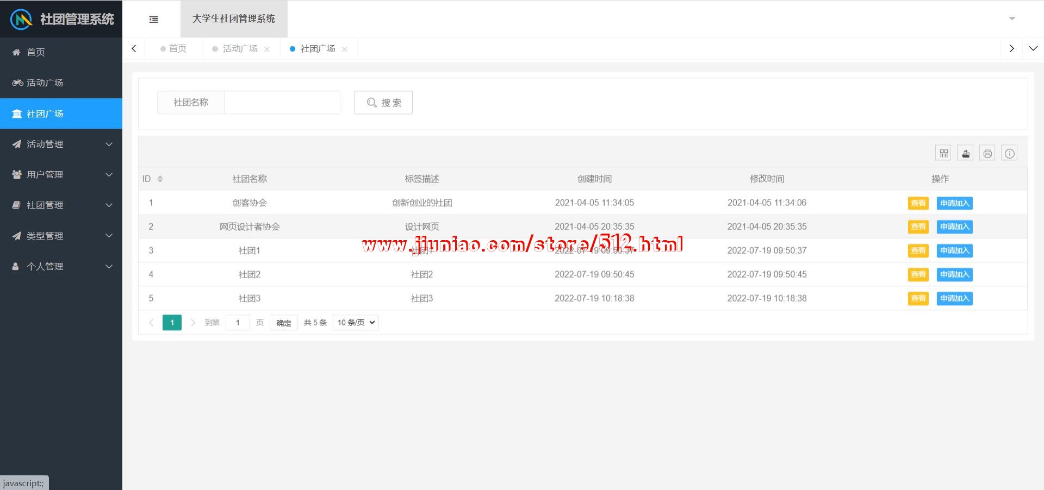Select 社团广场 in sidebar
This screenshot has width=1044, height=490.
[x=61, y=114]
